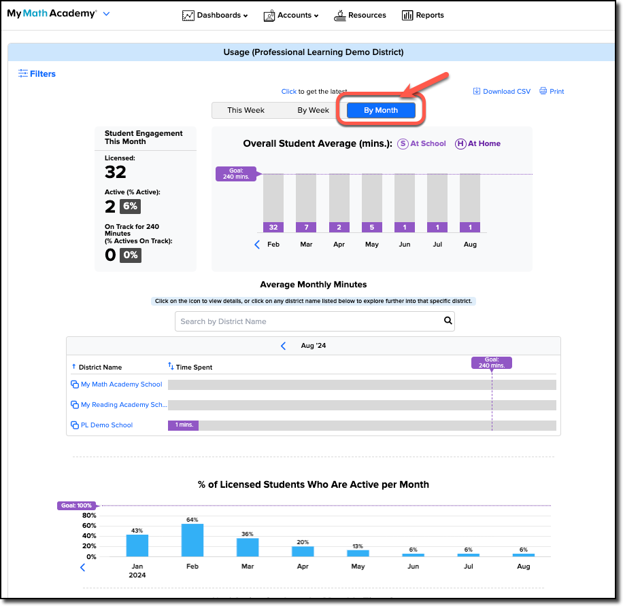Open PL Demo School link

click(x=107, y=425)
